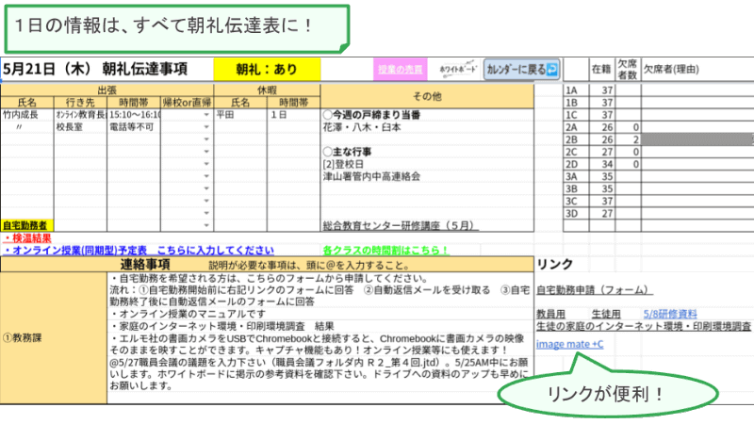Select class 3D row label
Viewport: 754px width, 424px height.
pos(576,214)
